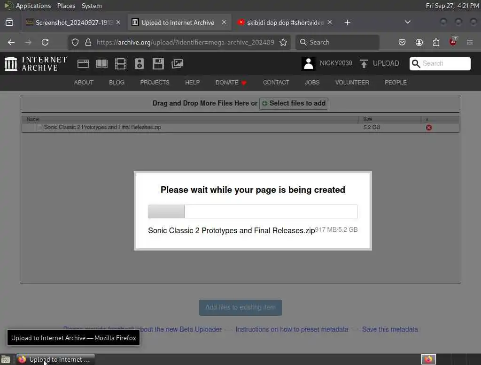Open the Audio speaker icon

tap(139, 64)
